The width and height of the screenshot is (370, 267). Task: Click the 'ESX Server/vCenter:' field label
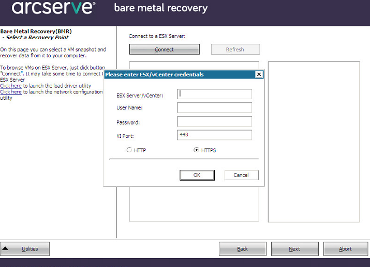[x=140, y=96]
